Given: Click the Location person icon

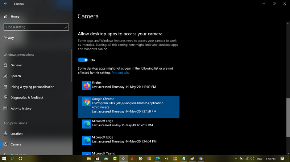Looking at the screenshot, I should click(5, 133).
